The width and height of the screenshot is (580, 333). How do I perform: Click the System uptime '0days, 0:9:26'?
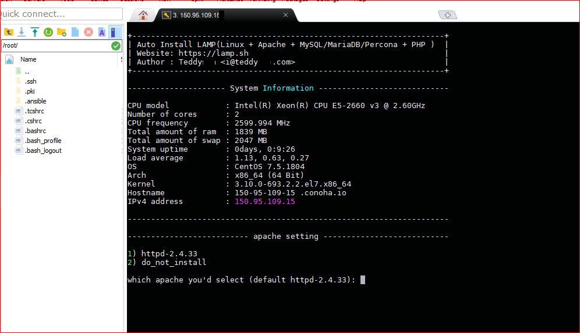264,149
